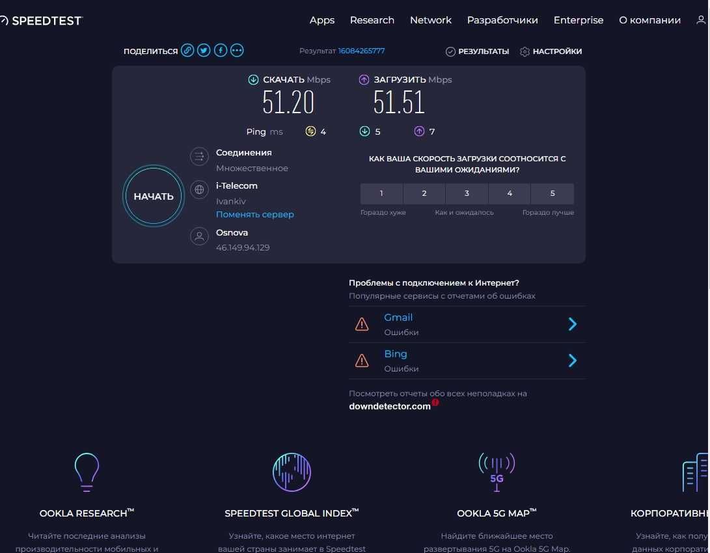Click the settings gear icon

525,51
